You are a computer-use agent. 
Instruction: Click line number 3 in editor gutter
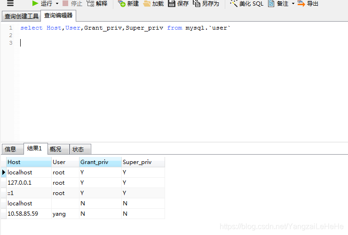coord(11,43)
